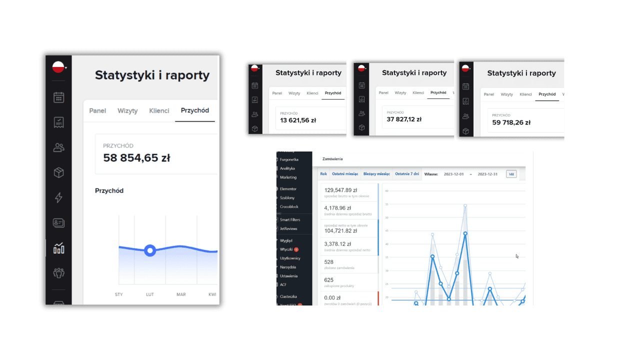This screenshot has height=360, width=640.
Task: Open the calendar icon in the large left panel
Action: click(x=59, y=97)
